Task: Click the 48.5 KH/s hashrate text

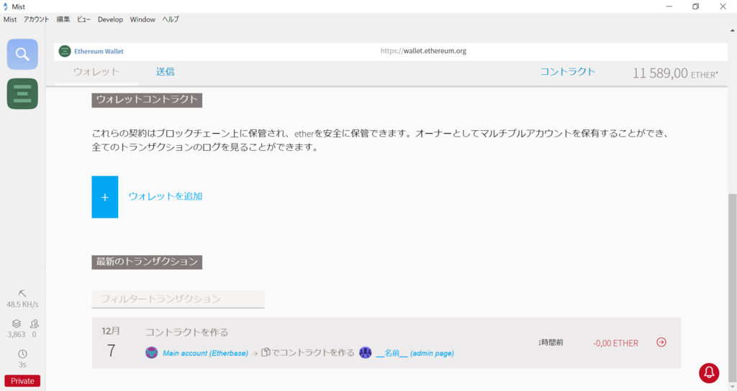Action: [x=22, y=304]
